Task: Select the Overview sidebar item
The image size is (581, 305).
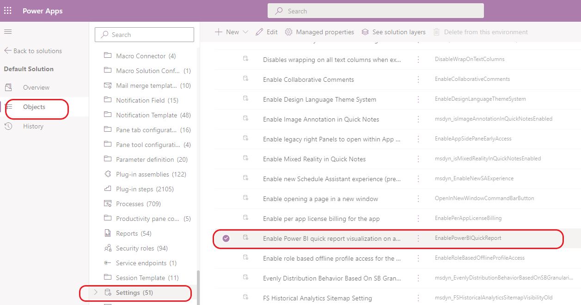Action: (x=37, y=87)
